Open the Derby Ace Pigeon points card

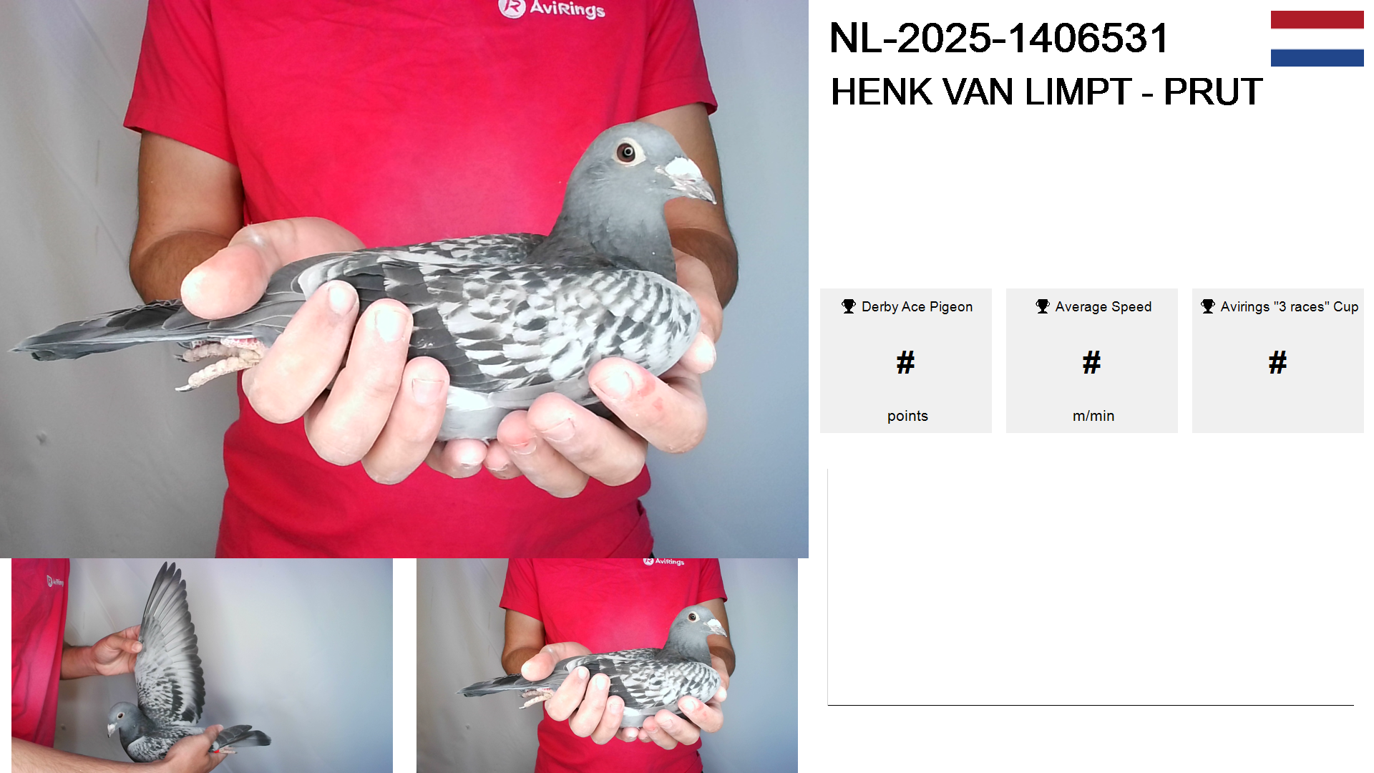(x=906, y=361)
